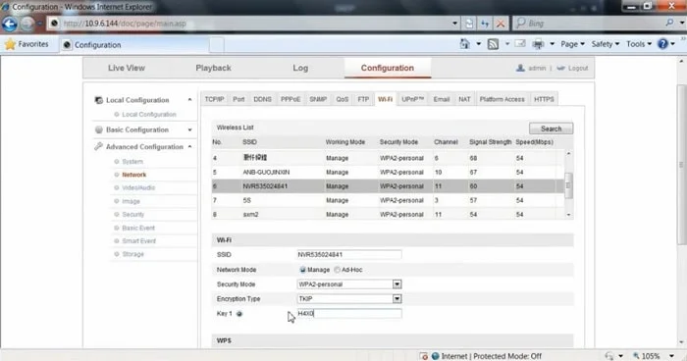This screenshot has width=687, height=361.
Task: Open the Help question mark icon
Action: pos(662,44)
